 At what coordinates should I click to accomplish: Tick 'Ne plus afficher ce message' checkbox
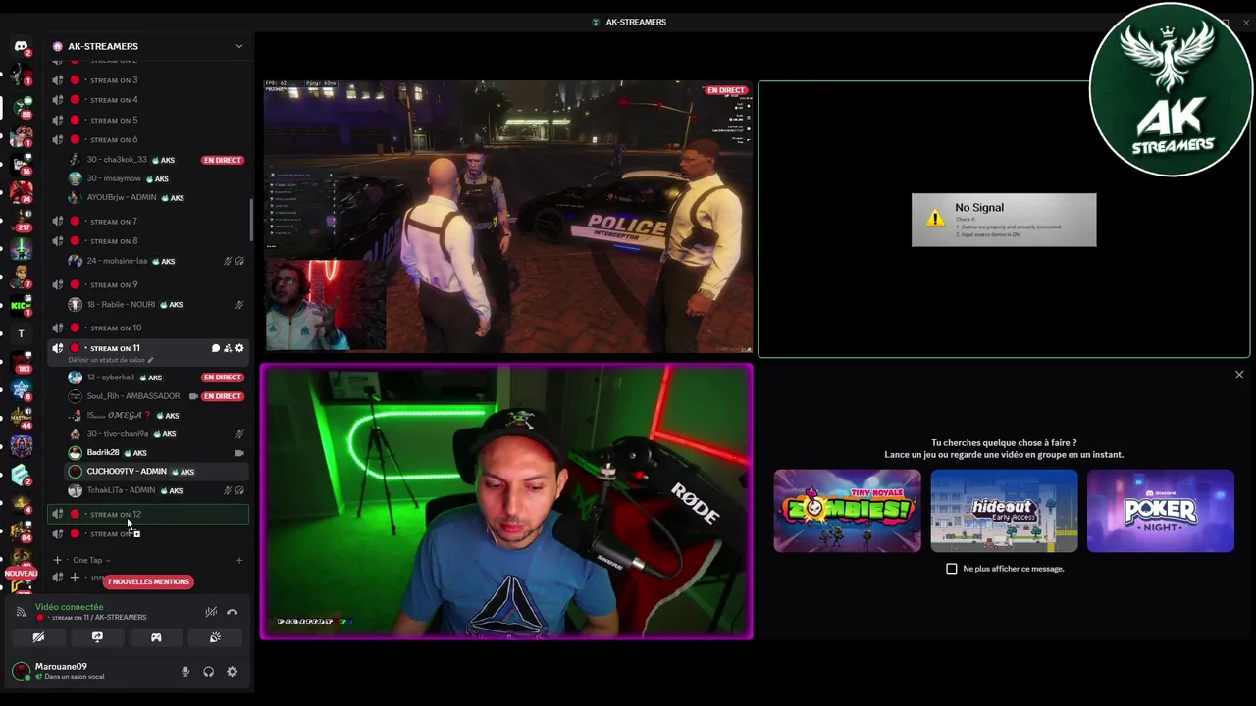(x=951, y=569)
